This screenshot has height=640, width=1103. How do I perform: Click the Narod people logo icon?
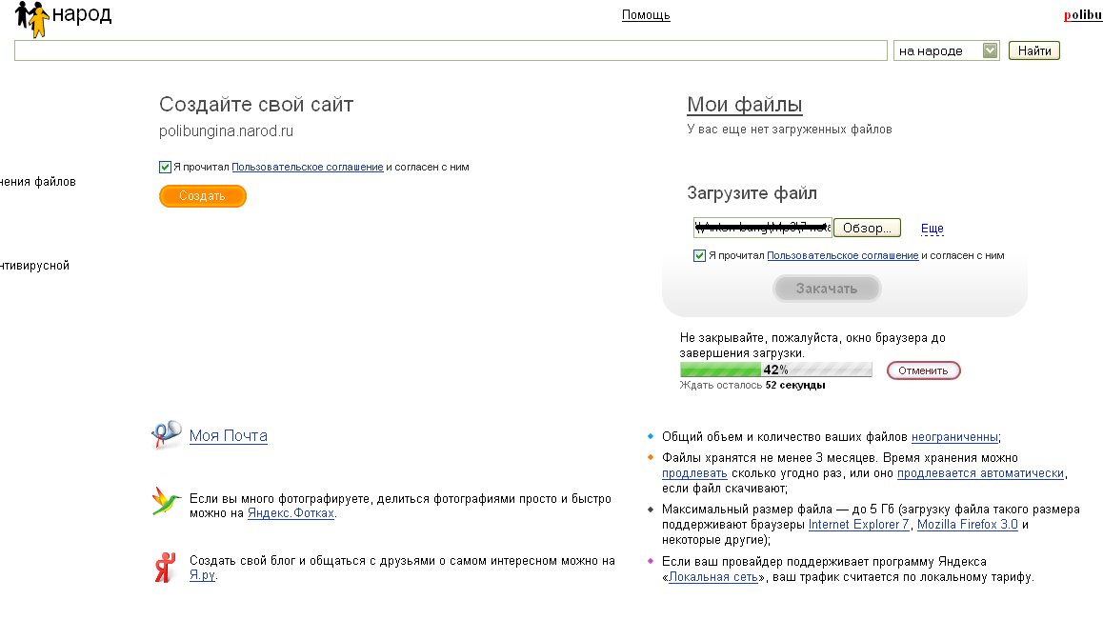31,17
